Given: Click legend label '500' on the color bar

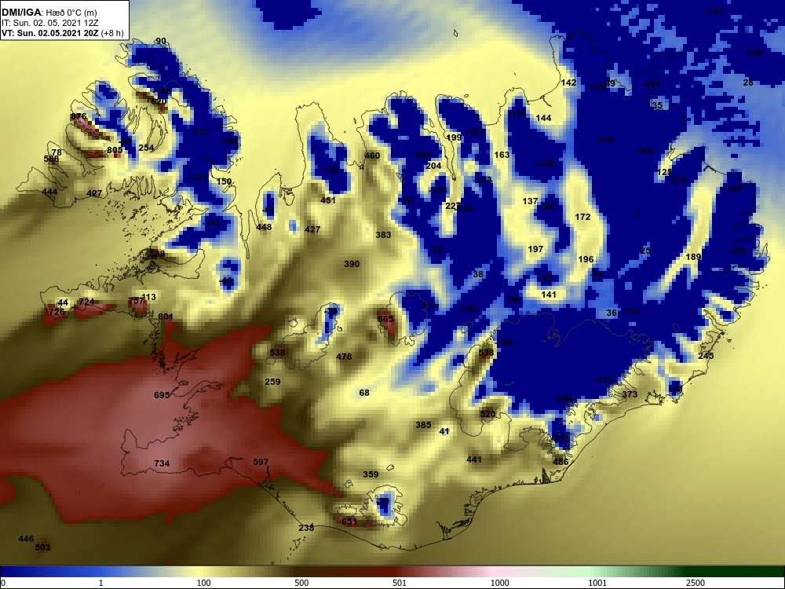Looking at the screenshot, I should (301, 583).
